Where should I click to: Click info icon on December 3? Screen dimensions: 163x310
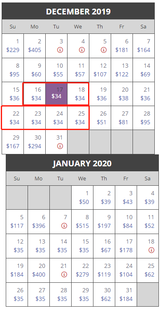coord(60,50)
